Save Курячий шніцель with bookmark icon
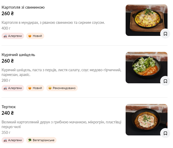 (x=165, y=81)
